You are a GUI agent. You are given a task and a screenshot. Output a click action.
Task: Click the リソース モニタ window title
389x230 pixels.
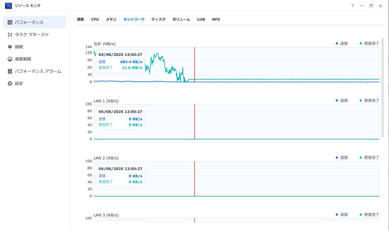28,6
